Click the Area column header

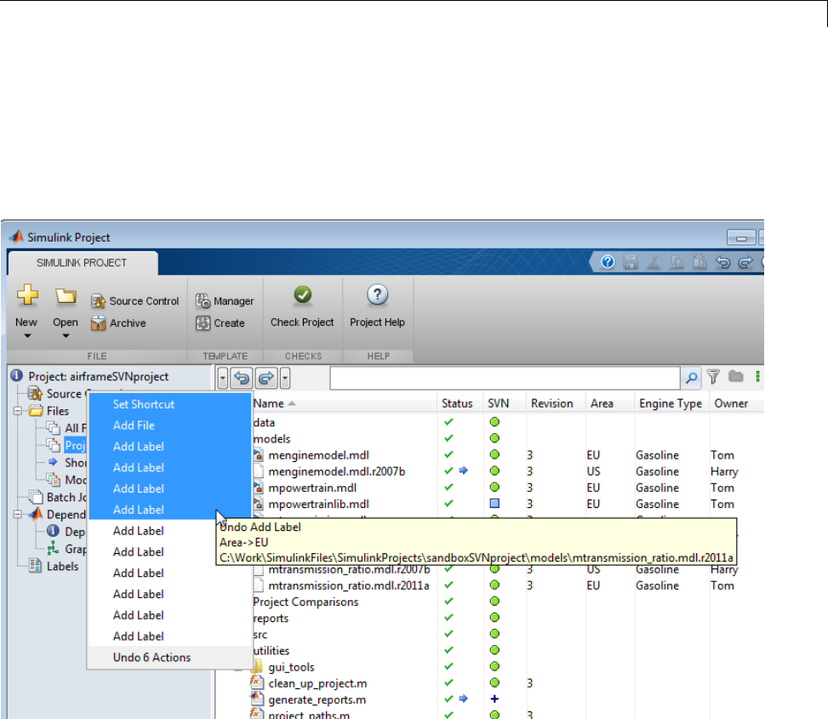(602, 403)
